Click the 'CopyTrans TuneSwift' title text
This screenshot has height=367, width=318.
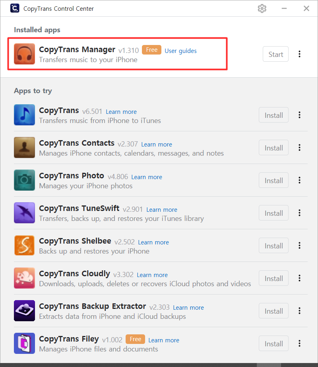point(79,208)
